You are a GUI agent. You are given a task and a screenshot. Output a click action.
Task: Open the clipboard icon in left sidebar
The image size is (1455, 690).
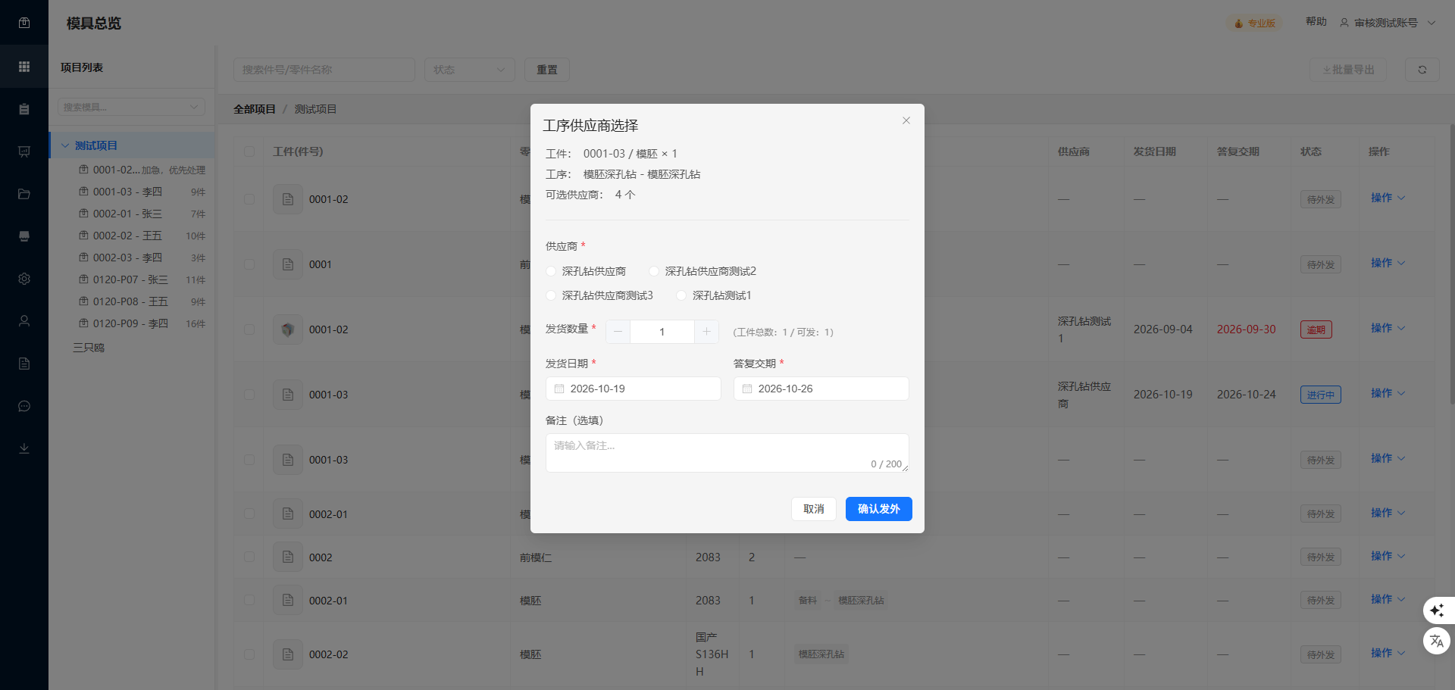[x=24, y=109]
